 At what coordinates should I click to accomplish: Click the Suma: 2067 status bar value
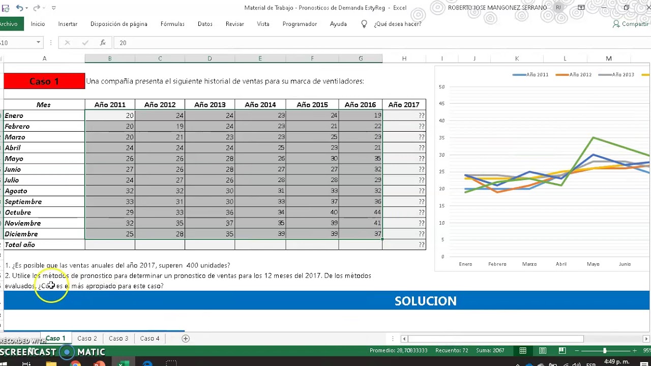490,351
